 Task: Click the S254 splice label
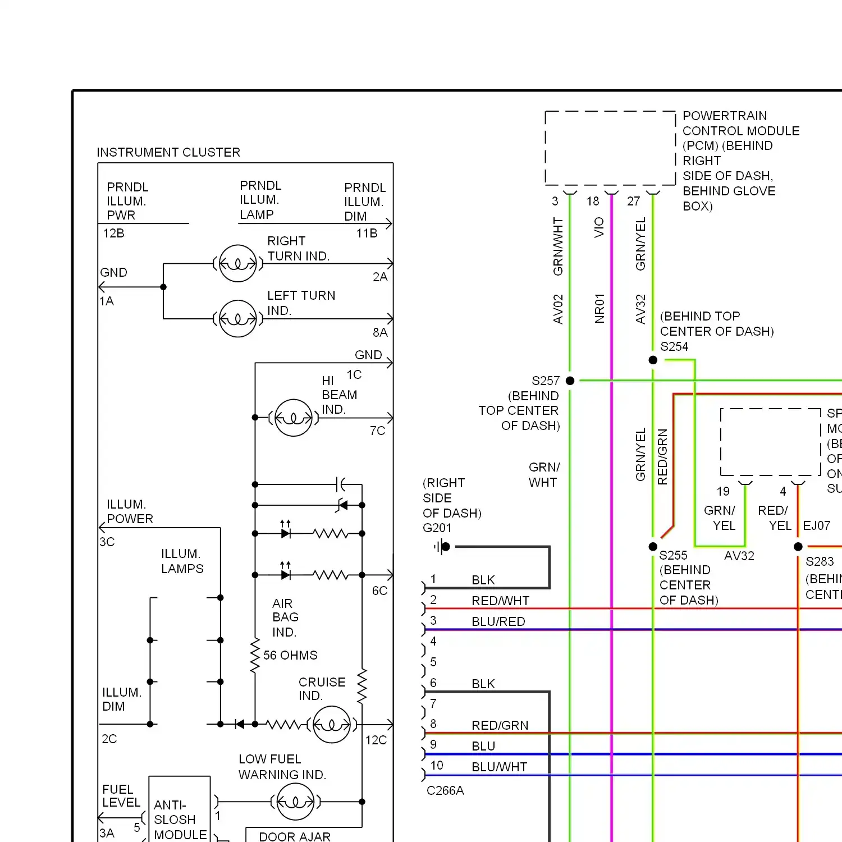674,346
